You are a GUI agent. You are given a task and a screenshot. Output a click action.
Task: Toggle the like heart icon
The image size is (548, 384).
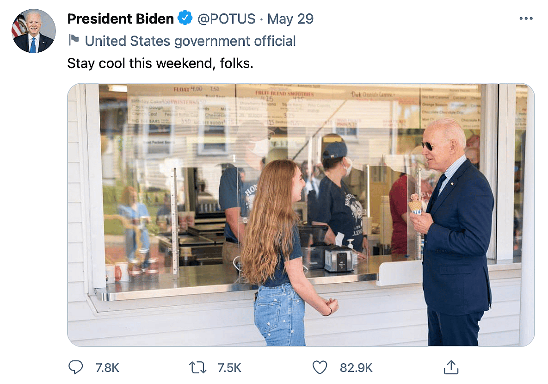coord(320,367)
